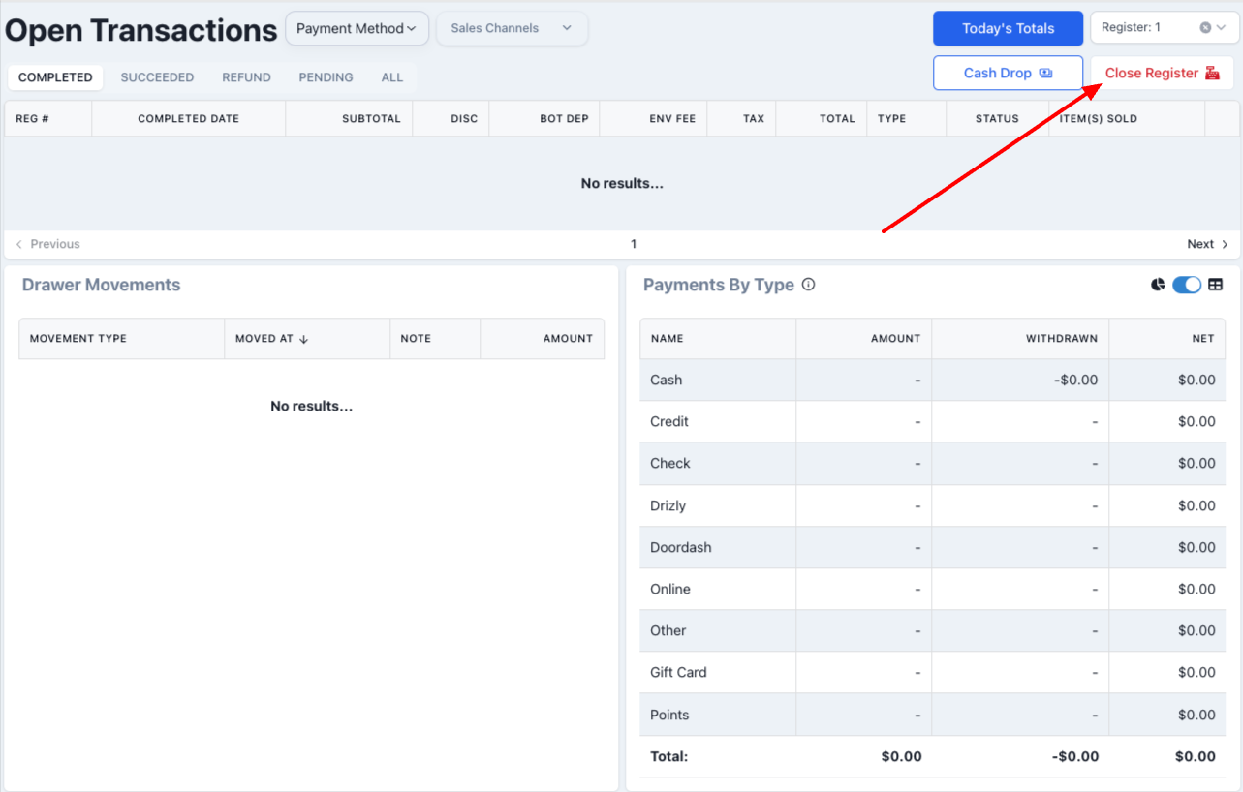Toggle the chart/table view switch

pos(1186,285)
